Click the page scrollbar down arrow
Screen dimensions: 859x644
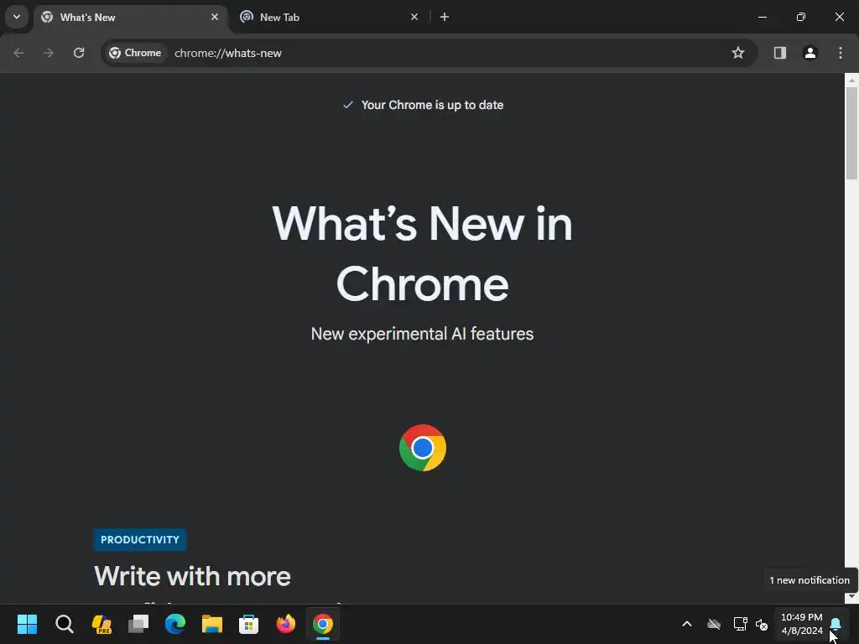pyautogui.click(x=851, y=597)
